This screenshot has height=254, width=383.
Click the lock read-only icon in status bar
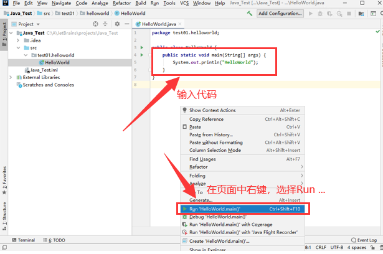(373, 247)
